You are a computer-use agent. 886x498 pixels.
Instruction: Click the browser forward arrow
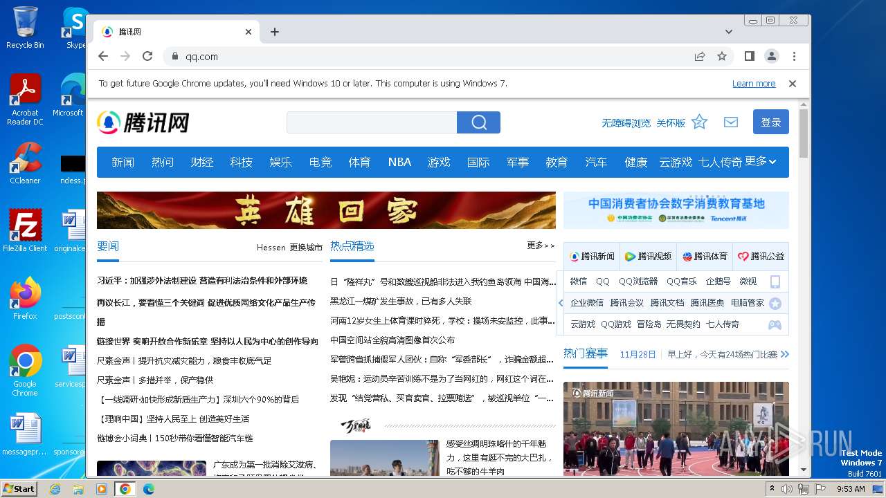(125, 56)
